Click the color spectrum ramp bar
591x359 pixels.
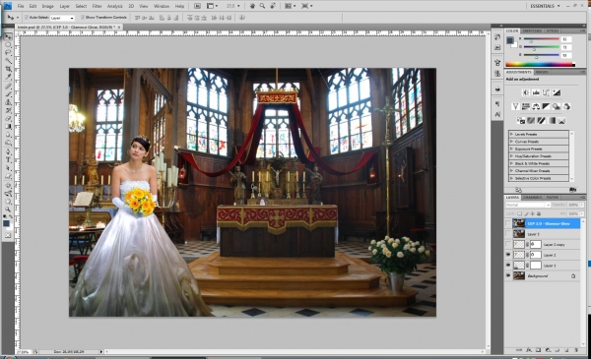tap(540, 64)
